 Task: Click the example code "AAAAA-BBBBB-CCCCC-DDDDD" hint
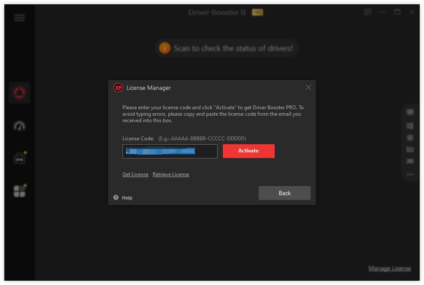[208, 139]
